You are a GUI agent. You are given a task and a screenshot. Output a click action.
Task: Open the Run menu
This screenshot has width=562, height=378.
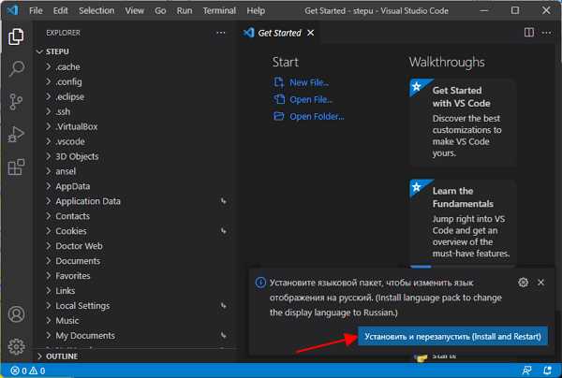tap(185, 10)
